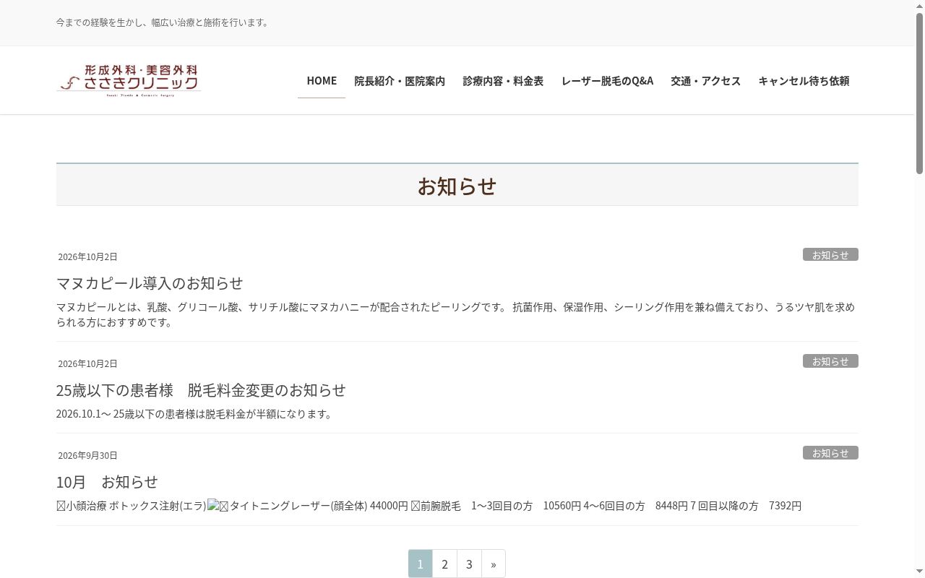Viewport: 925px width, 578px height.
Task: Open 交通・アクセス menu item
Action: click(705, 80)
